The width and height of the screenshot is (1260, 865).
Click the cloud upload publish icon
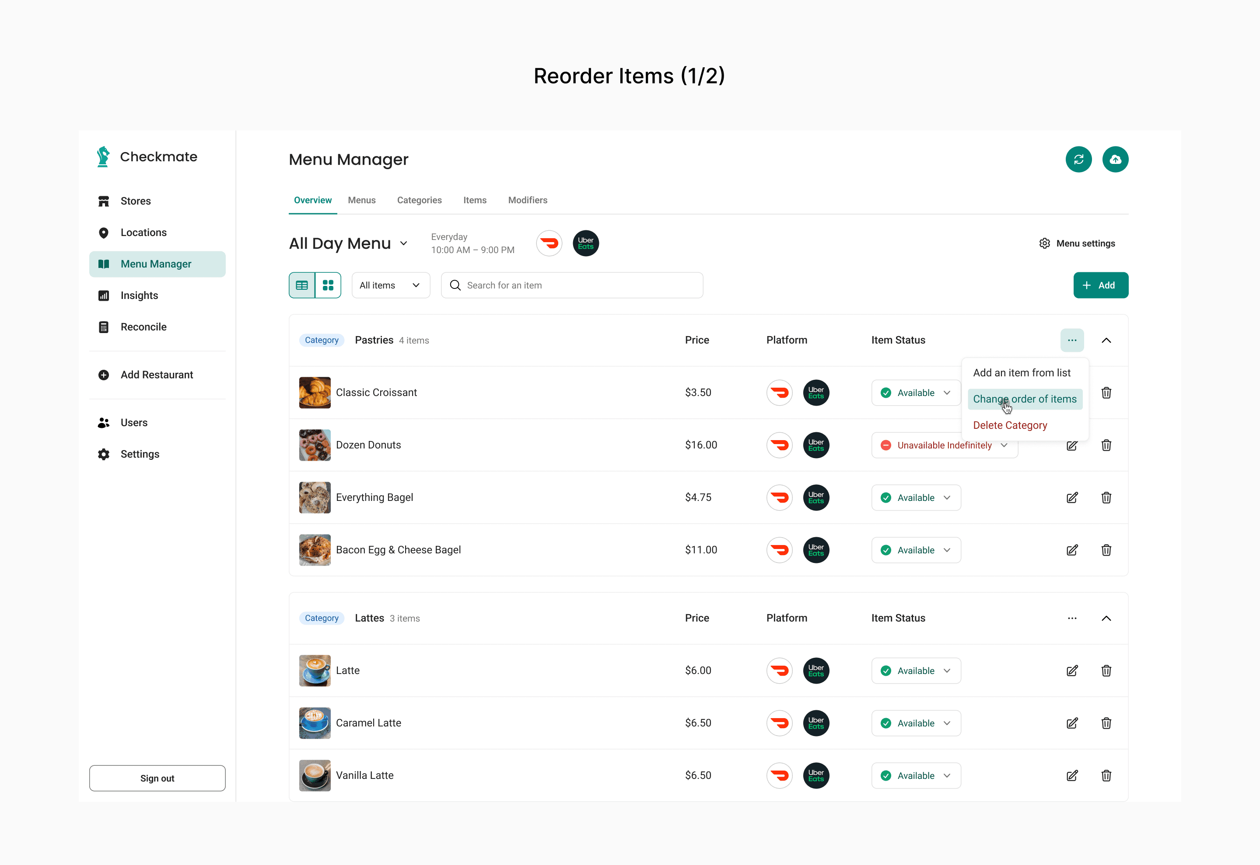1115,160
